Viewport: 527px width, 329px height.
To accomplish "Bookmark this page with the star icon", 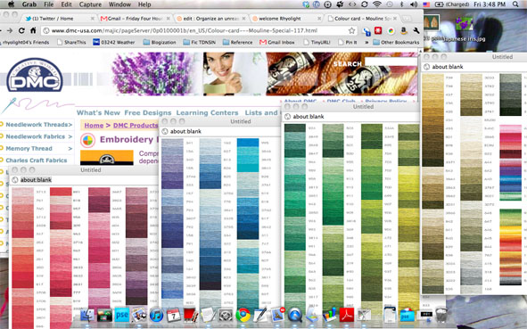I will [351, 31].
